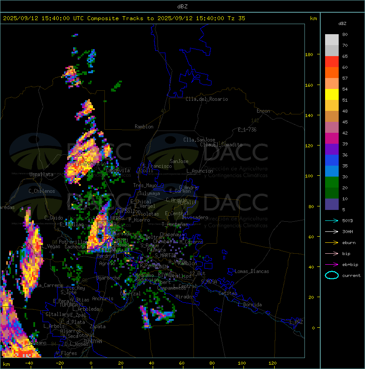
Task: Click the 'Clla.del_Rosario' place label
Action: (x=207, y=99)
